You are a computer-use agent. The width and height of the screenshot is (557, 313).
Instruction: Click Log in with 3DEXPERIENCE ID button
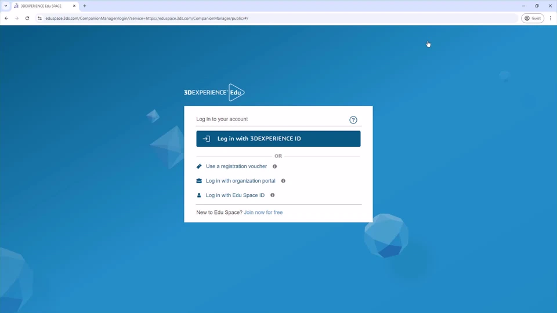[278, 139]
